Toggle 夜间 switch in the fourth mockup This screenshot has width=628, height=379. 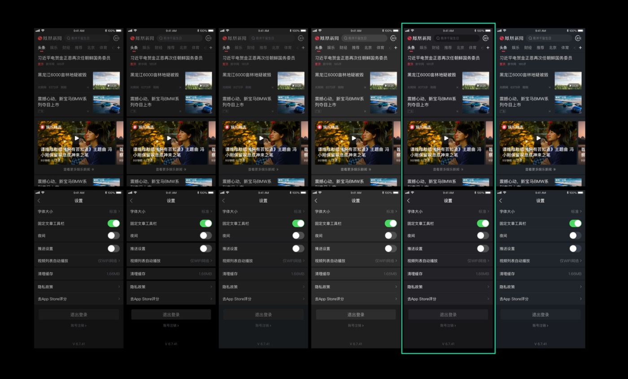click(x=391, y=235)
